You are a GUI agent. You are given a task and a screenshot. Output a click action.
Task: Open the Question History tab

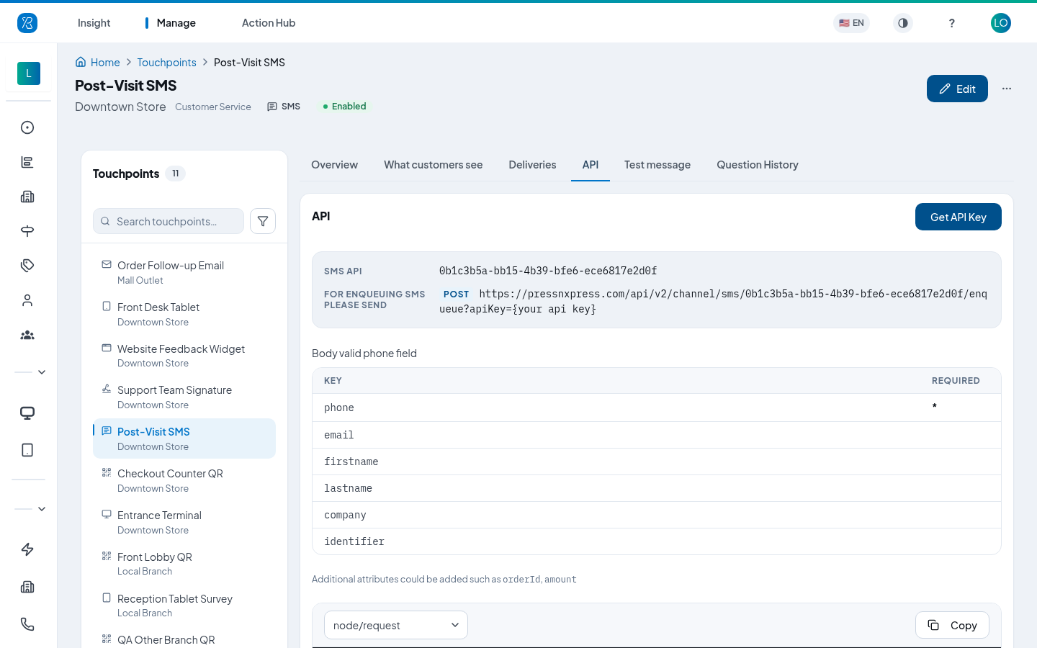point(758,165)
